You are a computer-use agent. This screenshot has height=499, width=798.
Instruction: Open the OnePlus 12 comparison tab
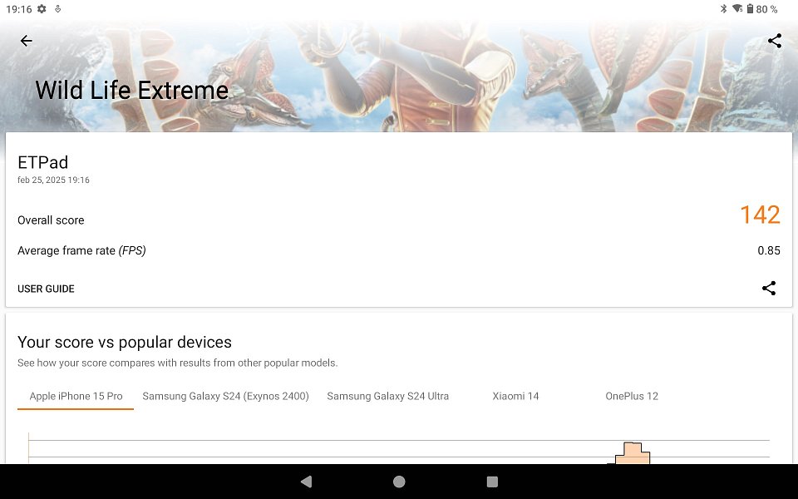[x=632, y=396]
